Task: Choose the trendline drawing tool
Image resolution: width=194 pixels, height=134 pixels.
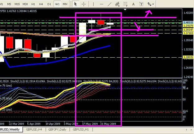Action: point(109,4)
